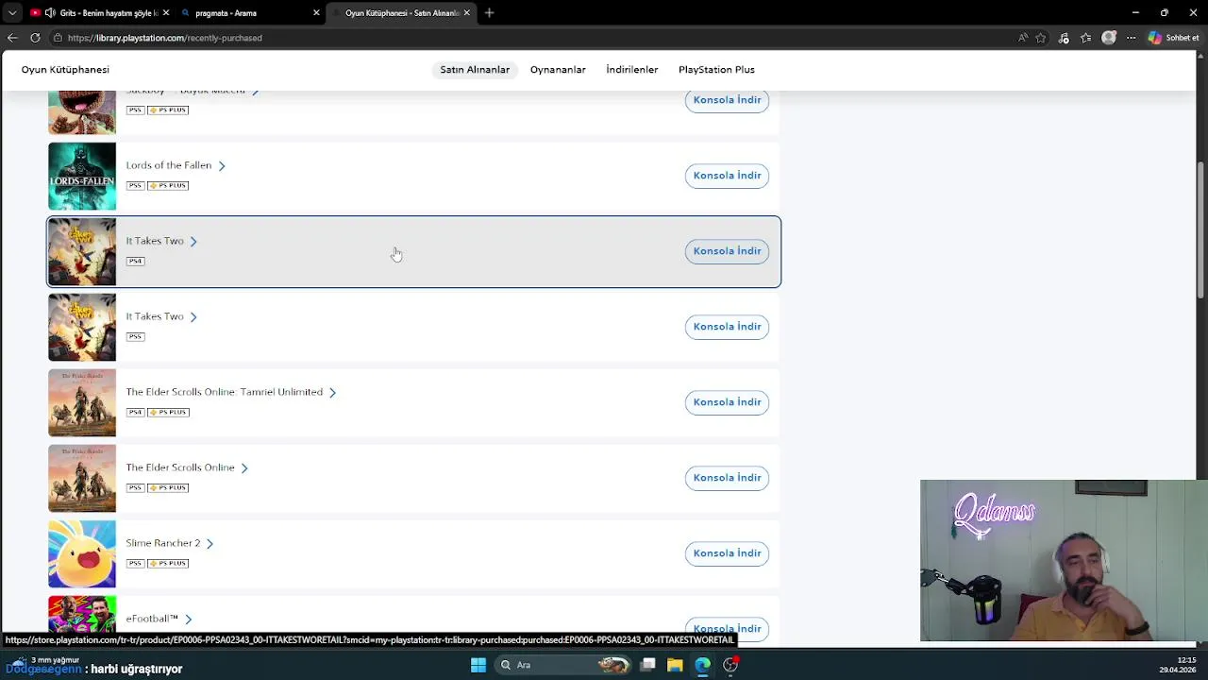Open File Explorer from the taskbar
This screenshot has width=1208, height=680.
point(675,665)
